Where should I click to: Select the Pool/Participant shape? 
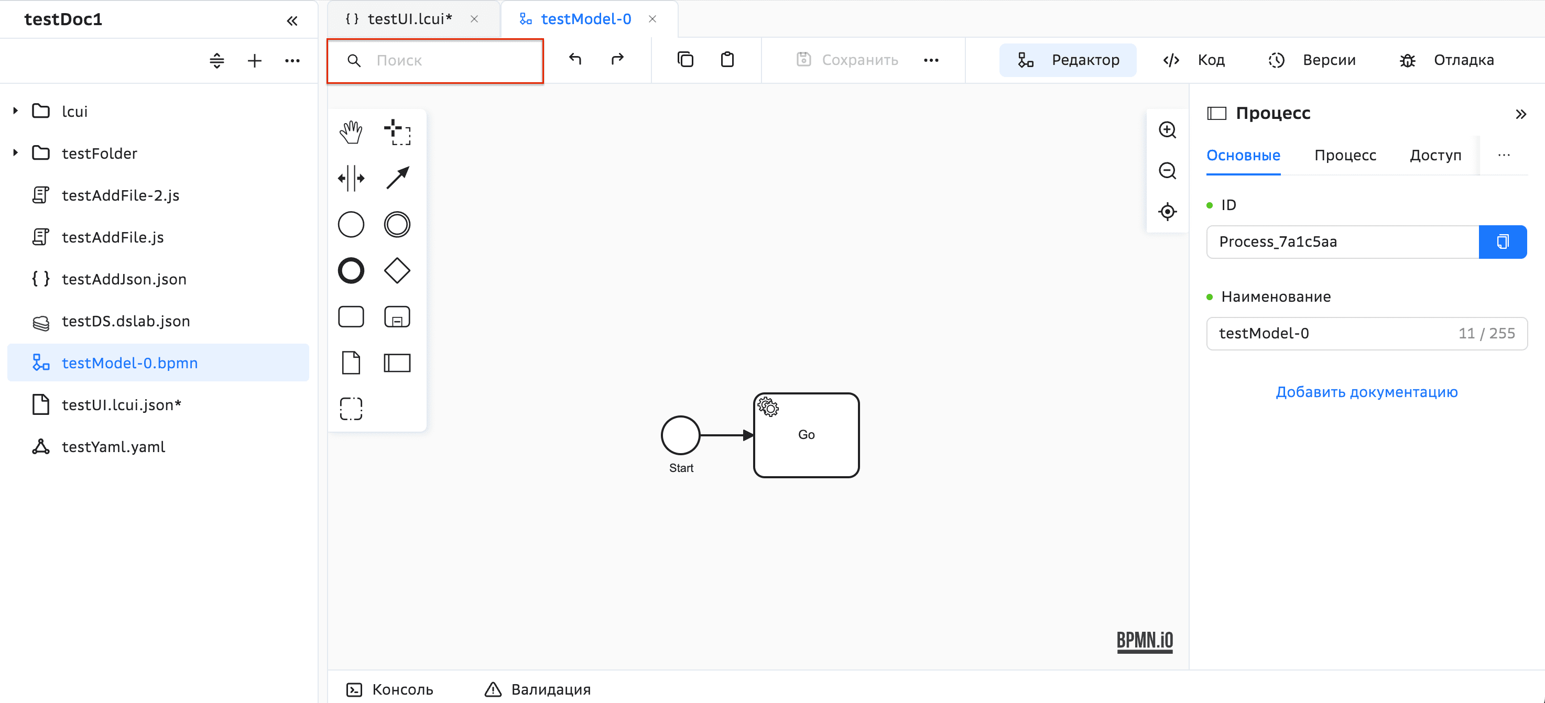click(397, 363)
